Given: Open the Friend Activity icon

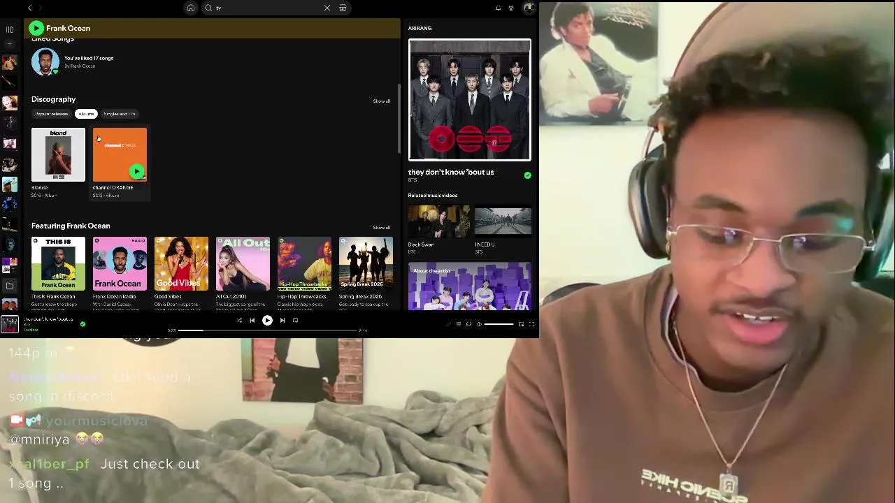Looking at the screenshot, I should [x=511, y=8].
